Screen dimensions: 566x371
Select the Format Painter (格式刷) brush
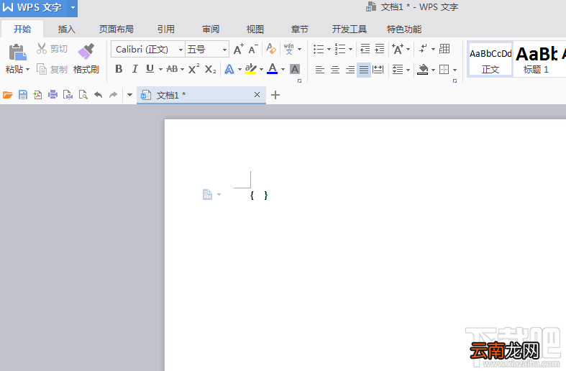(x=86, y=59)
